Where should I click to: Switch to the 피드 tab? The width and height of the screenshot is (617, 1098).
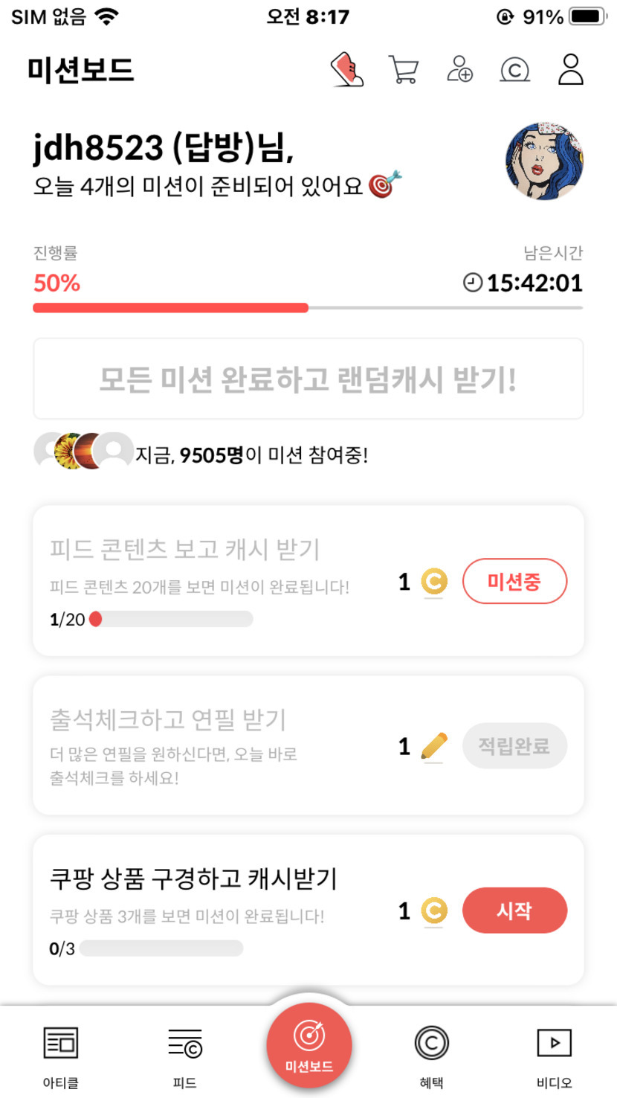(184, 1054)
